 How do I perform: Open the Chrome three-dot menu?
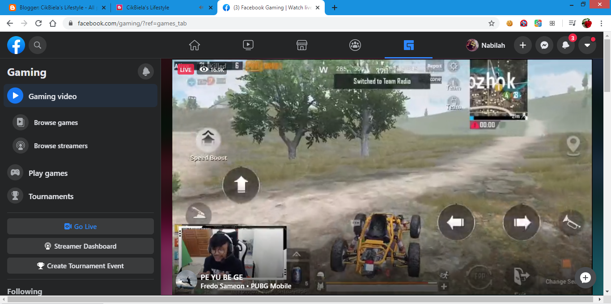click(602, 23)
